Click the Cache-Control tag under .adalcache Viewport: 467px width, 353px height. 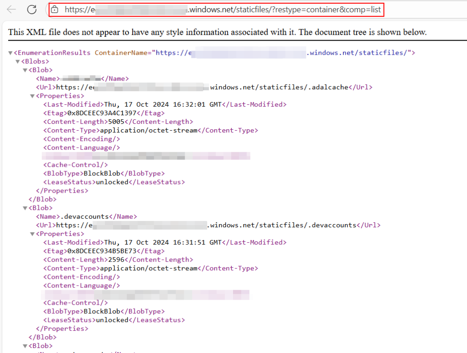(x=75, y=165)
